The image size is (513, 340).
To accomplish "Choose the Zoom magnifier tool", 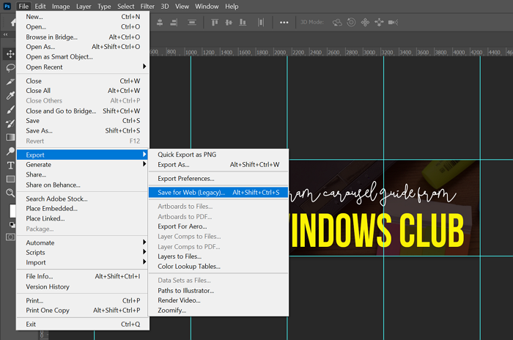I will click(10, 193).
